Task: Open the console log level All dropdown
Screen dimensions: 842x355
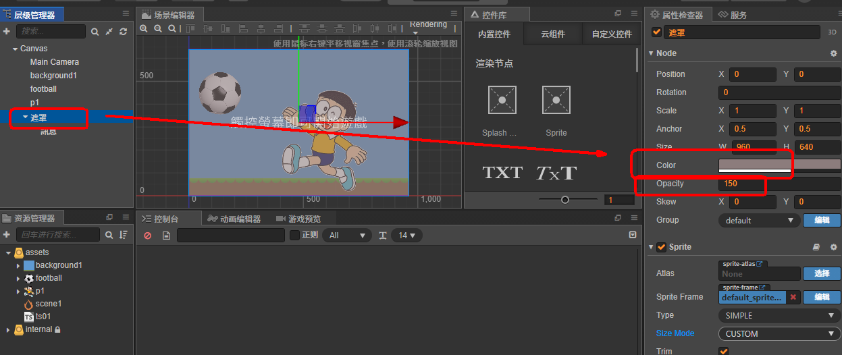Action: [347, 236]
